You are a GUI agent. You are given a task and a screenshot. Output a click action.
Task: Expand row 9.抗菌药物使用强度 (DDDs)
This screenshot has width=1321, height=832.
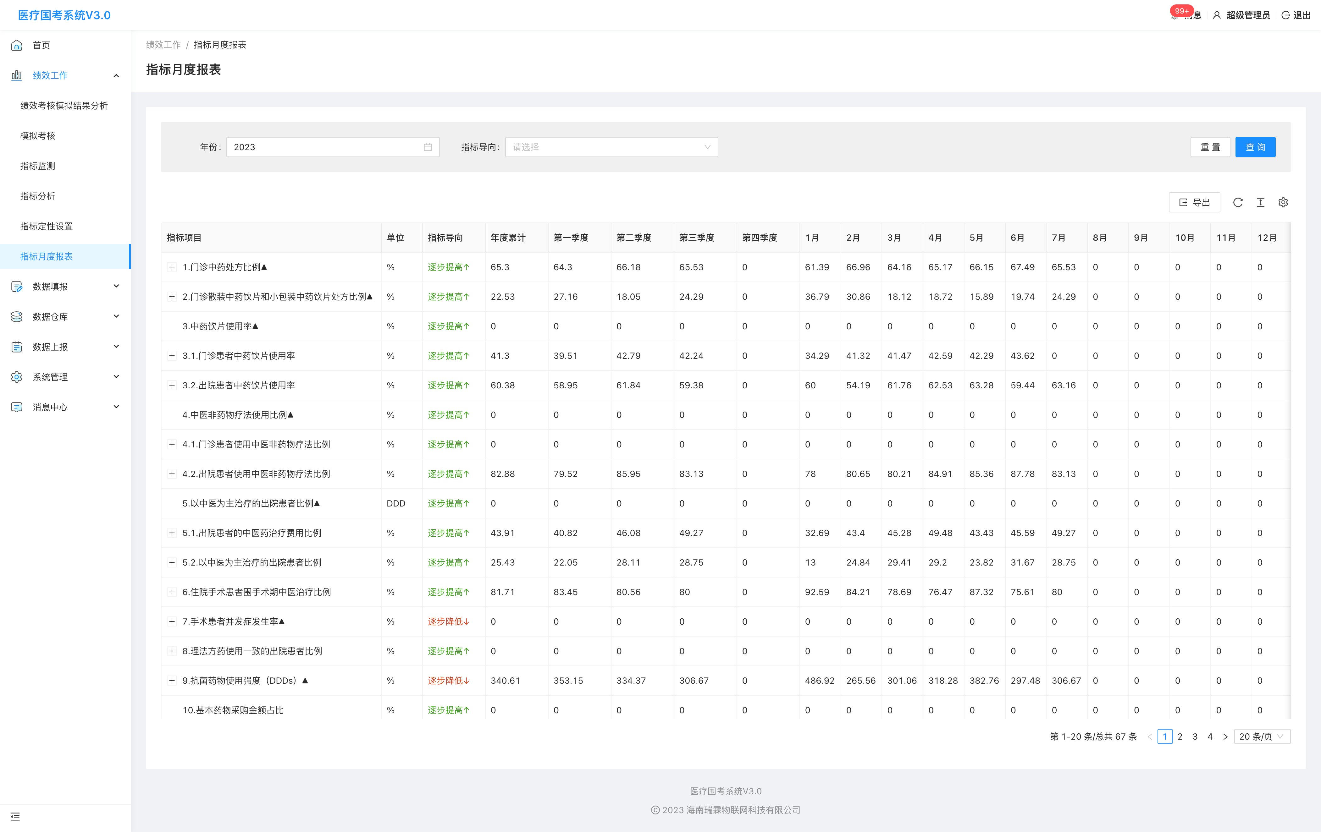tap(172, 681)
